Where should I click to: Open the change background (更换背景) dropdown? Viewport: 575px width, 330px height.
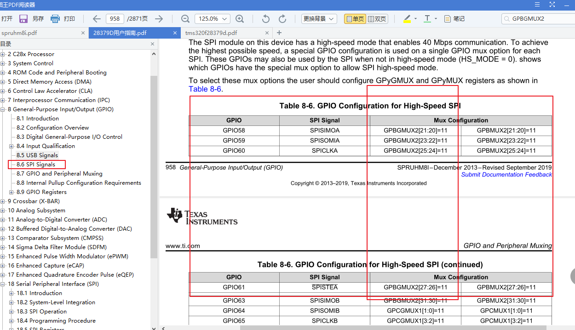coord(319,19)
